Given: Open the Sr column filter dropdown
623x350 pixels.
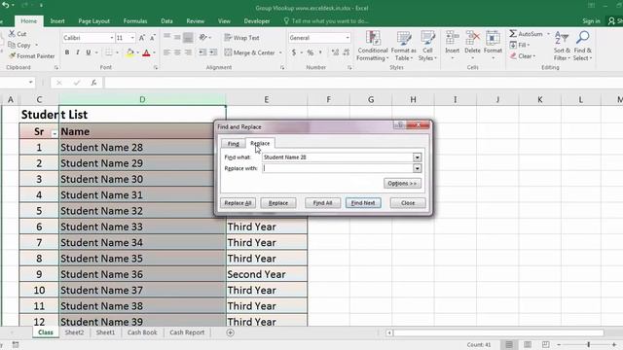Looking at the screenshot, I should [55, 134].
